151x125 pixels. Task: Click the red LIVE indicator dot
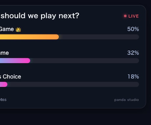(x=125, y=16)
